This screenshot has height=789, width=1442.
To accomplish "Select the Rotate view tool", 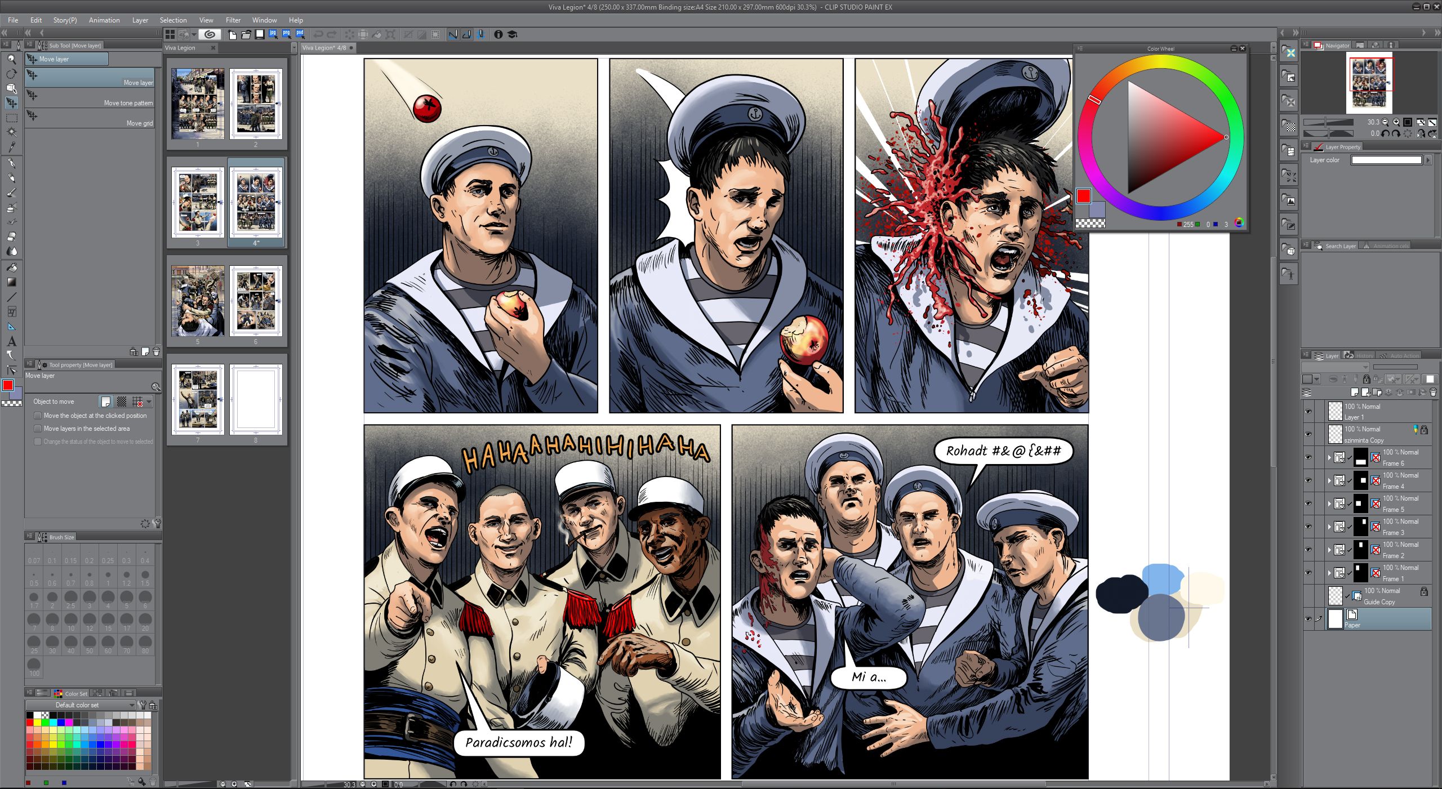I will tap(11, 74).
